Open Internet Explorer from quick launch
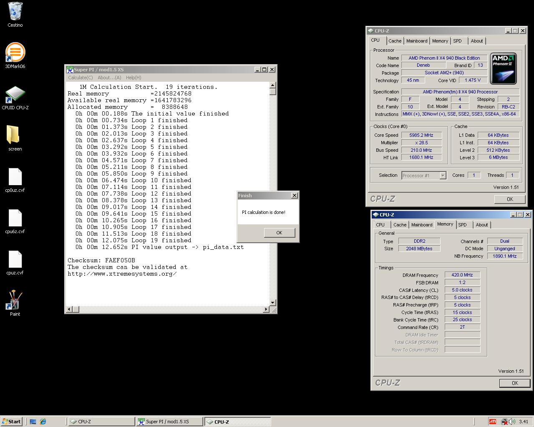The height and width of the screenshot is (427, 534). point(43,422)
